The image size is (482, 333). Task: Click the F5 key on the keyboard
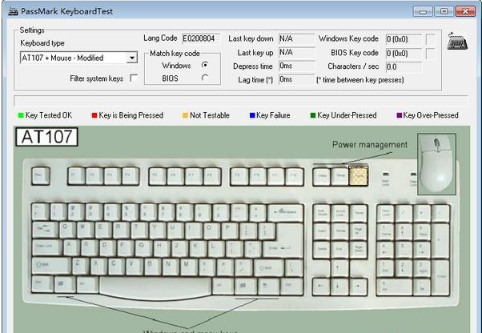(158, 176)
